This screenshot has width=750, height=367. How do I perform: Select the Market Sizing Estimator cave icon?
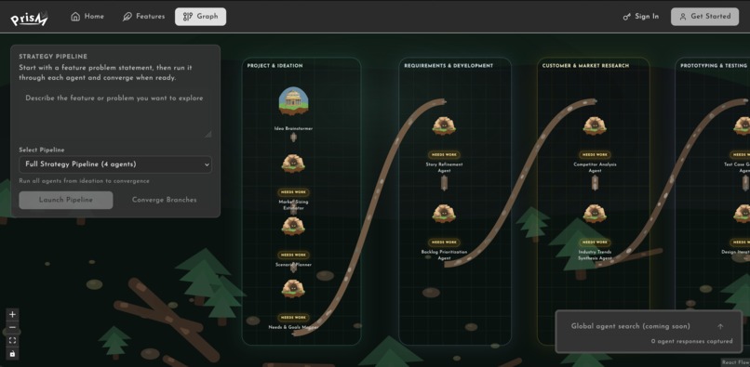click(x=293, y=164)
